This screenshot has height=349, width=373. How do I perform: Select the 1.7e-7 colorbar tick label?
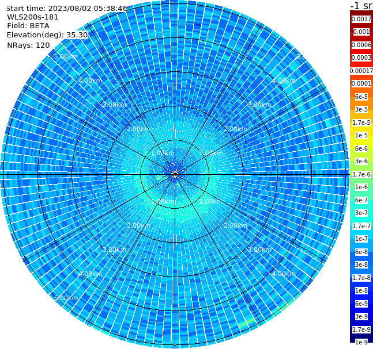(361, 226)
